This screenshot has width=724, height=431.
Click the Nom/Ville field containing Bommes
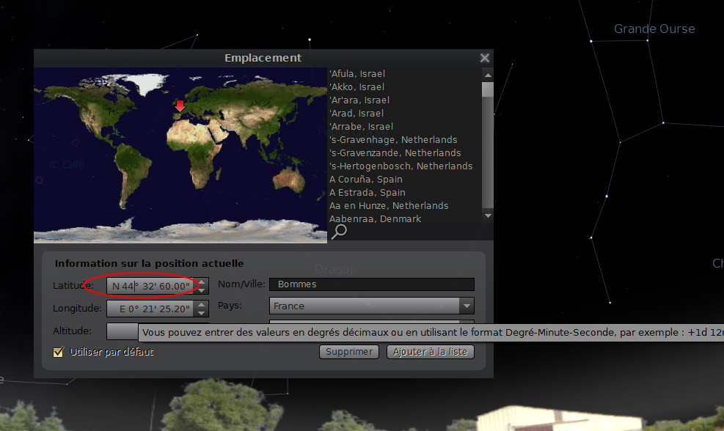point(372,284)
